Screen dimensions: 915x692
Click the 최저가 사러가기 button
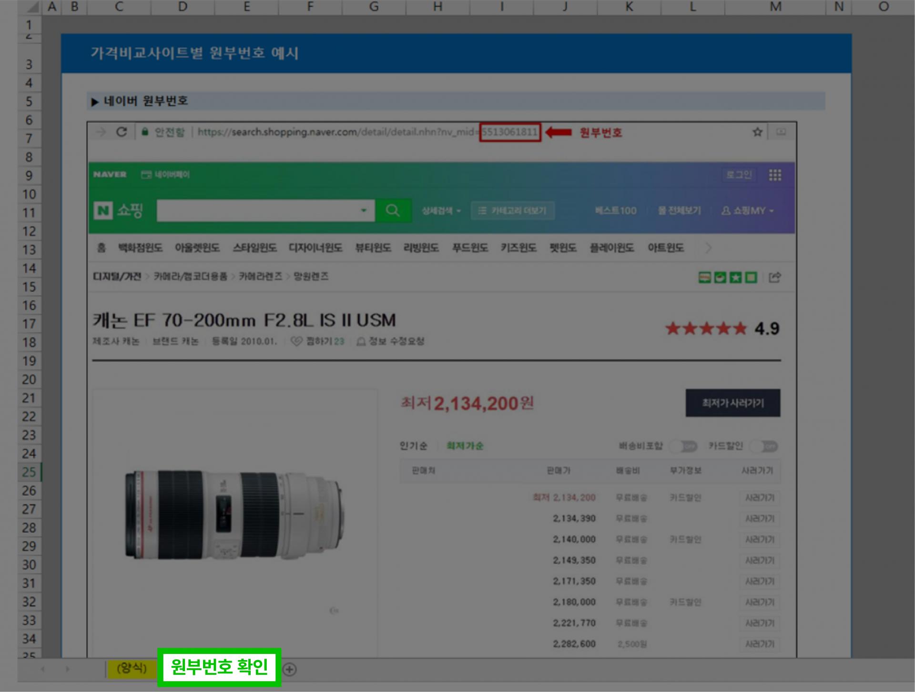[732, 403]
